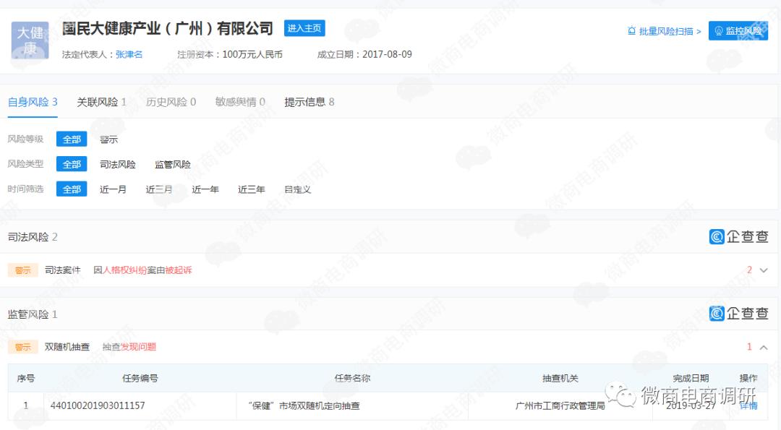This screenshot has height=430, width=781.
Task: Filter time to 近三年
Action: click(x=252, y=189)
